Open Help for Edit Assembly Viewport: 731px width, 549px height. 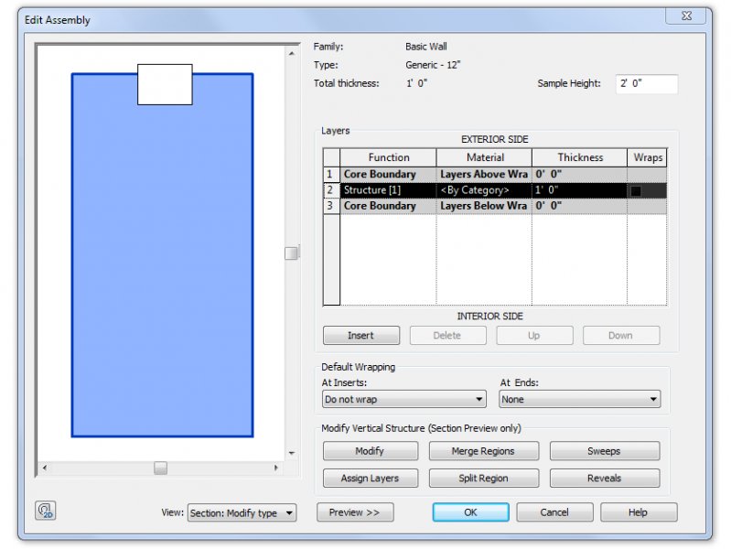pyautogui.click(x=639, y=512)
